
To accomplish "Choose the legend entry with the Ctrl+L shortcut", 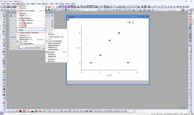I will pyautogui.click(x=57, y=52).
